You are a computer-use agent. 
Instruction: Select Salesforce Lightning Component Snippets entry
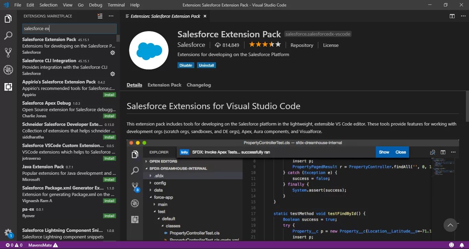click(x=68, y=234)
